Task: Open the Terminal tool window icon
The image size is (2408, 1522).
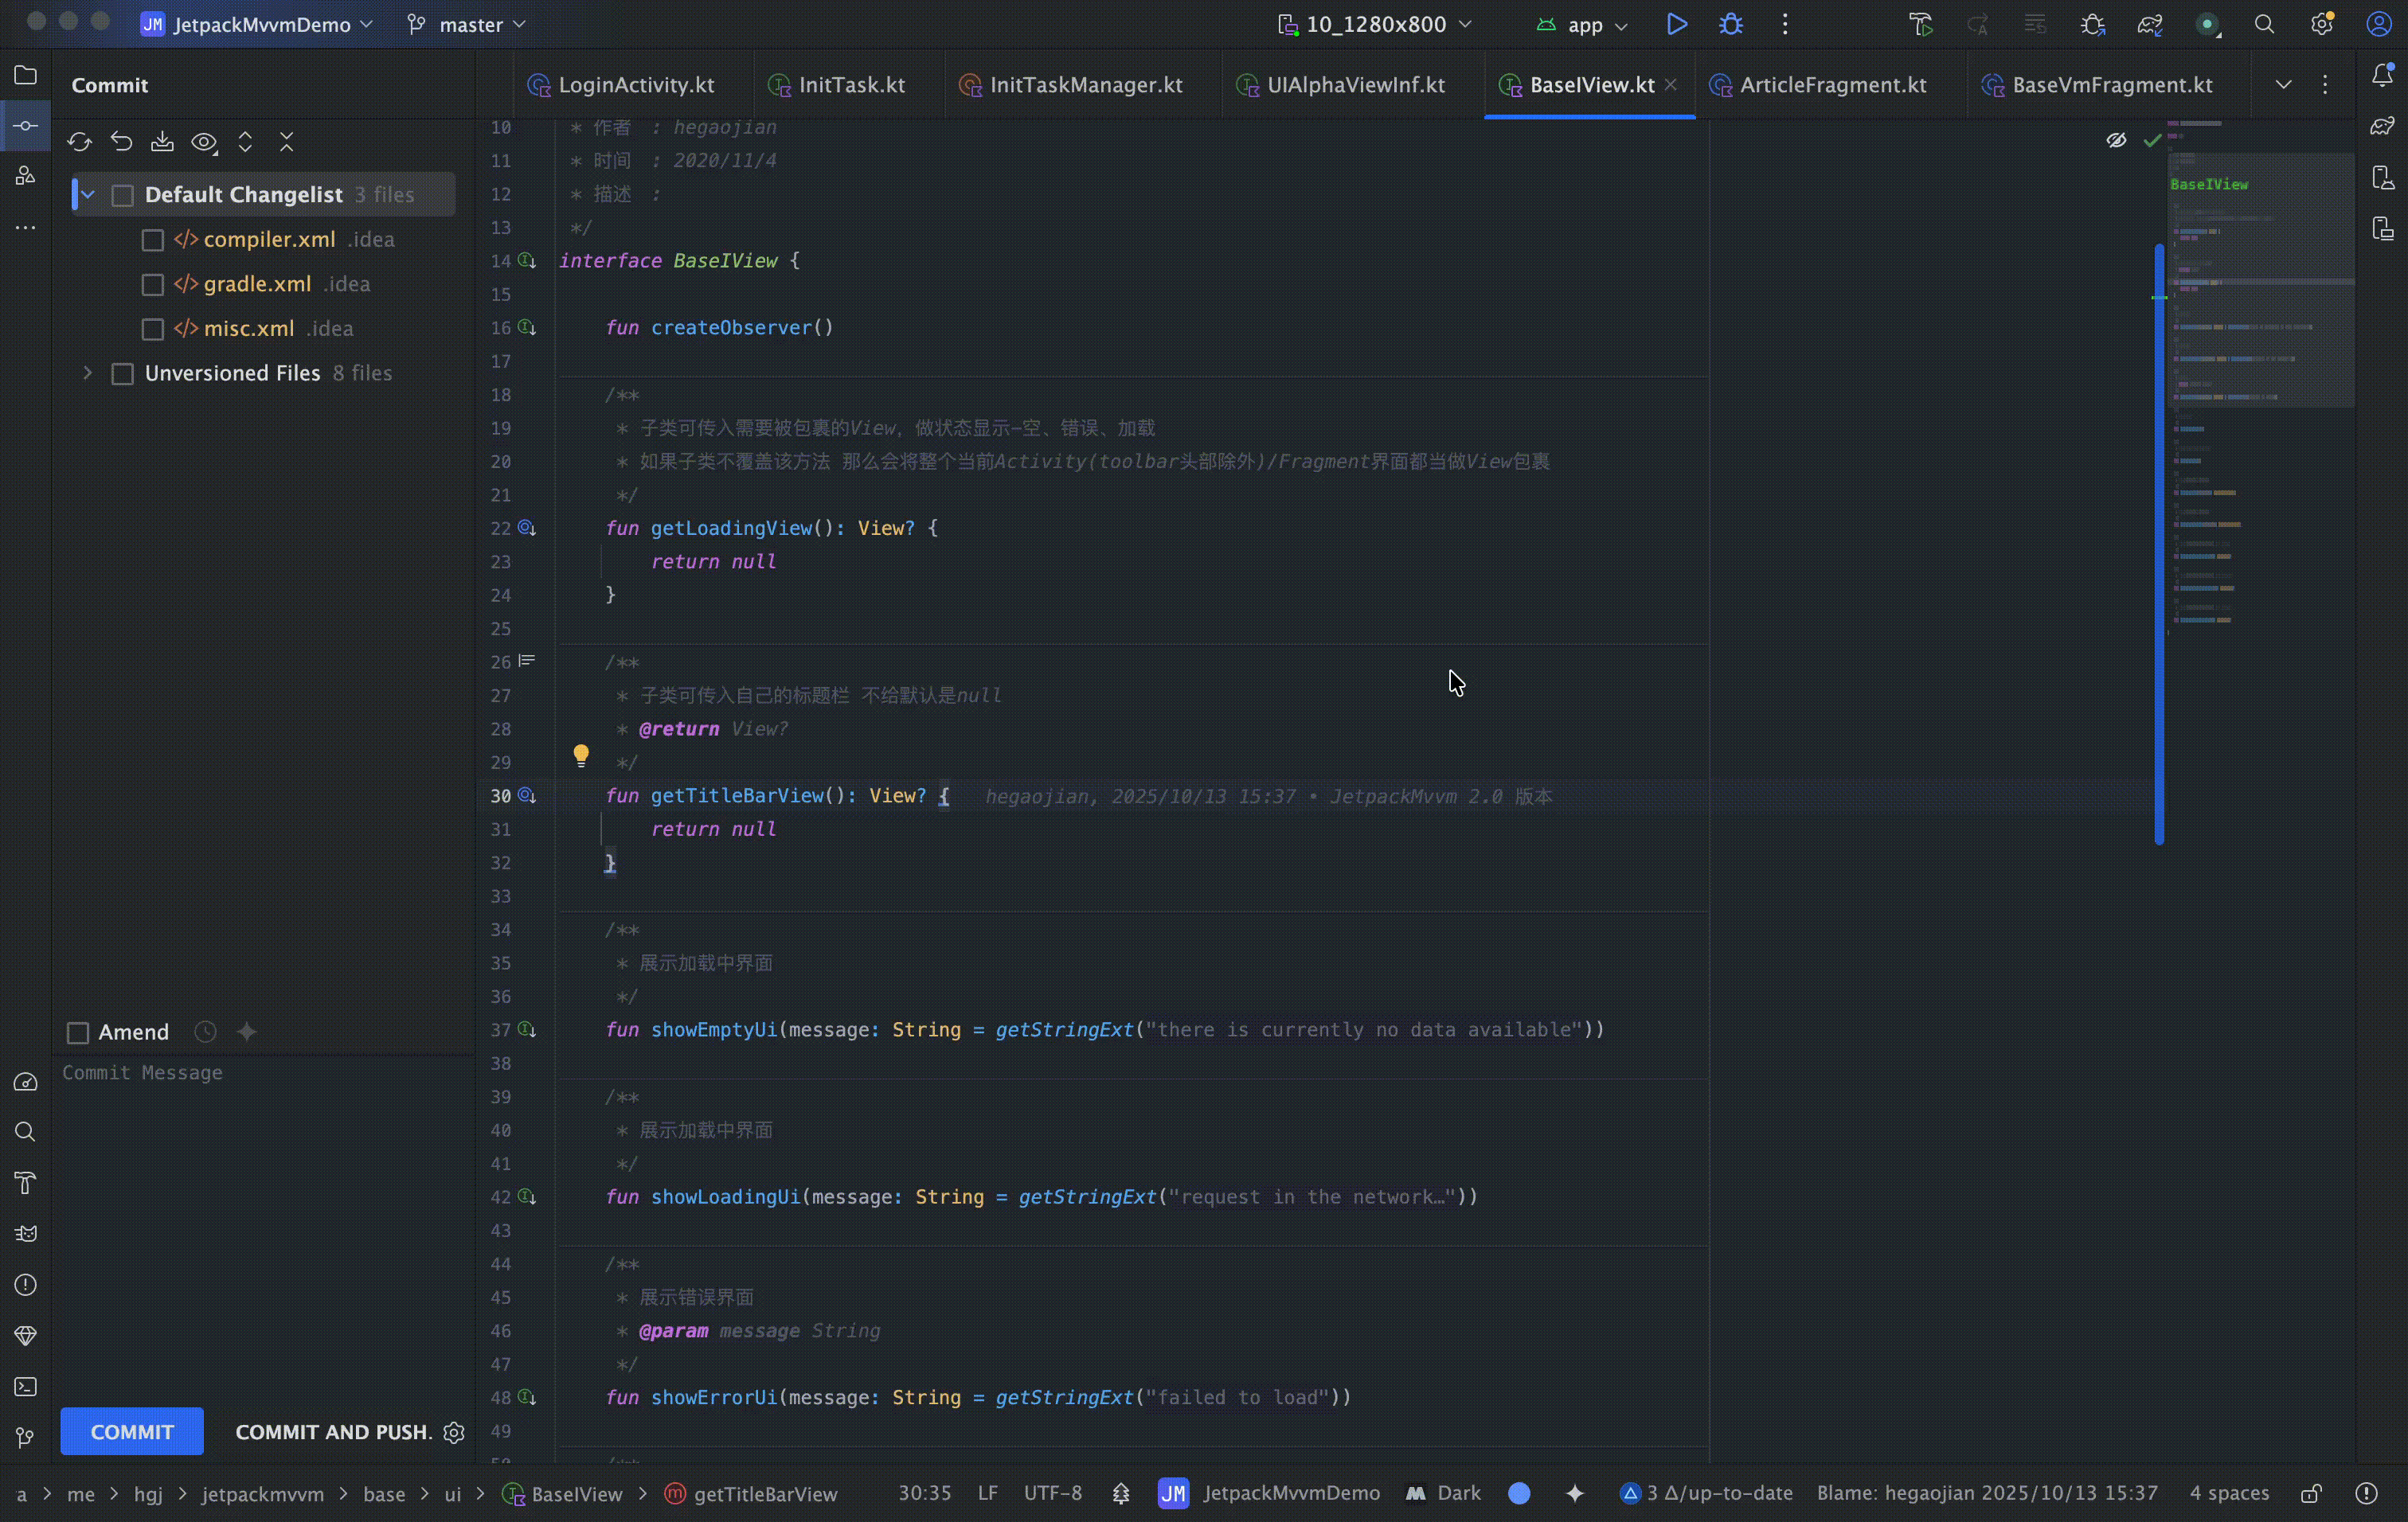Action: click(x=25, y=1387)
